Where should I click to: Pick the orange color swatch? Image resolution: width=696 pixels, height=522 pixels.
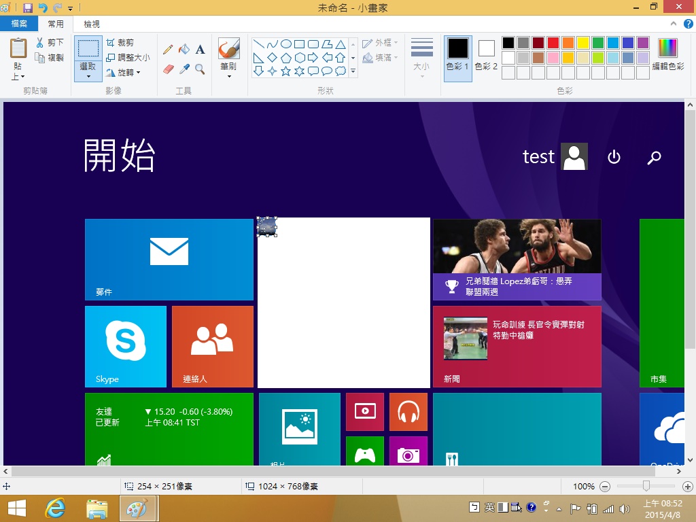click(568, 43)
